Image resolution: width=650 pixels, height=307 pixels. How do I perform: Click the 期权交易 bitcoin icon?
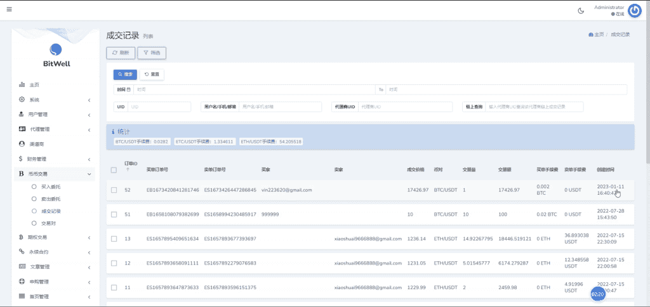21,237
